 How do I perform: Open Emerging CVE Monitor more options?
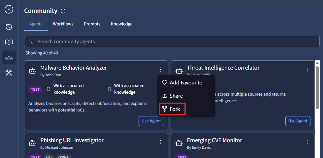pos(307,142)
